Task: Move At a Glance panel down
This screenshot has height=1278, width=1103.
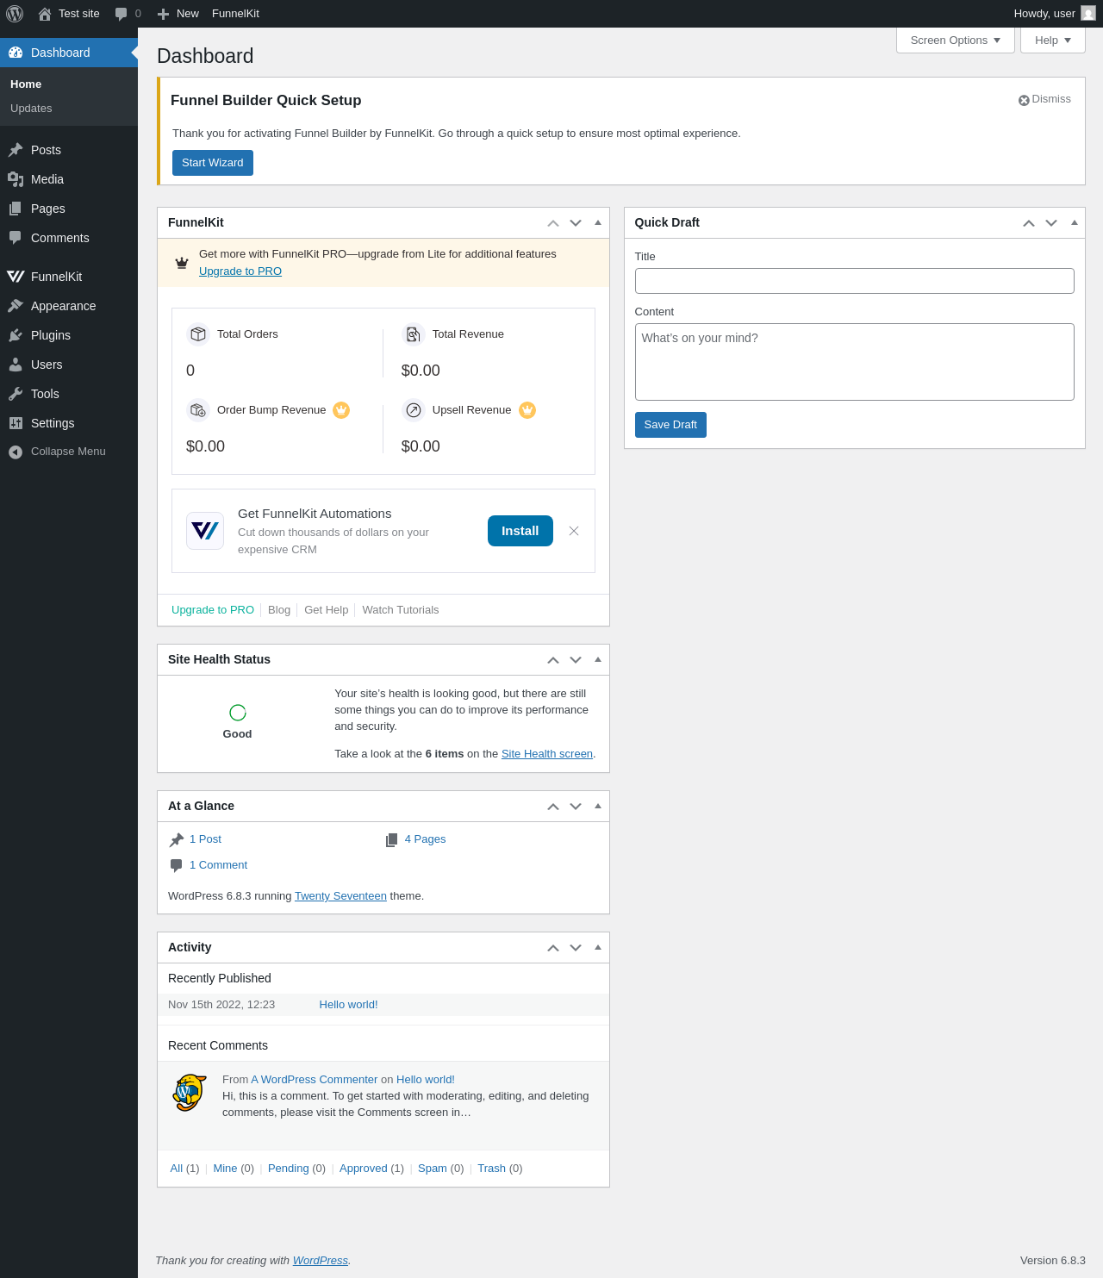Action: (x=576, y=806)
